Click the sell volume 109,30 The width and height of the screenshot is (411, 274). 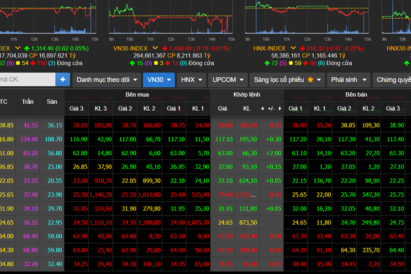(371, 125)
